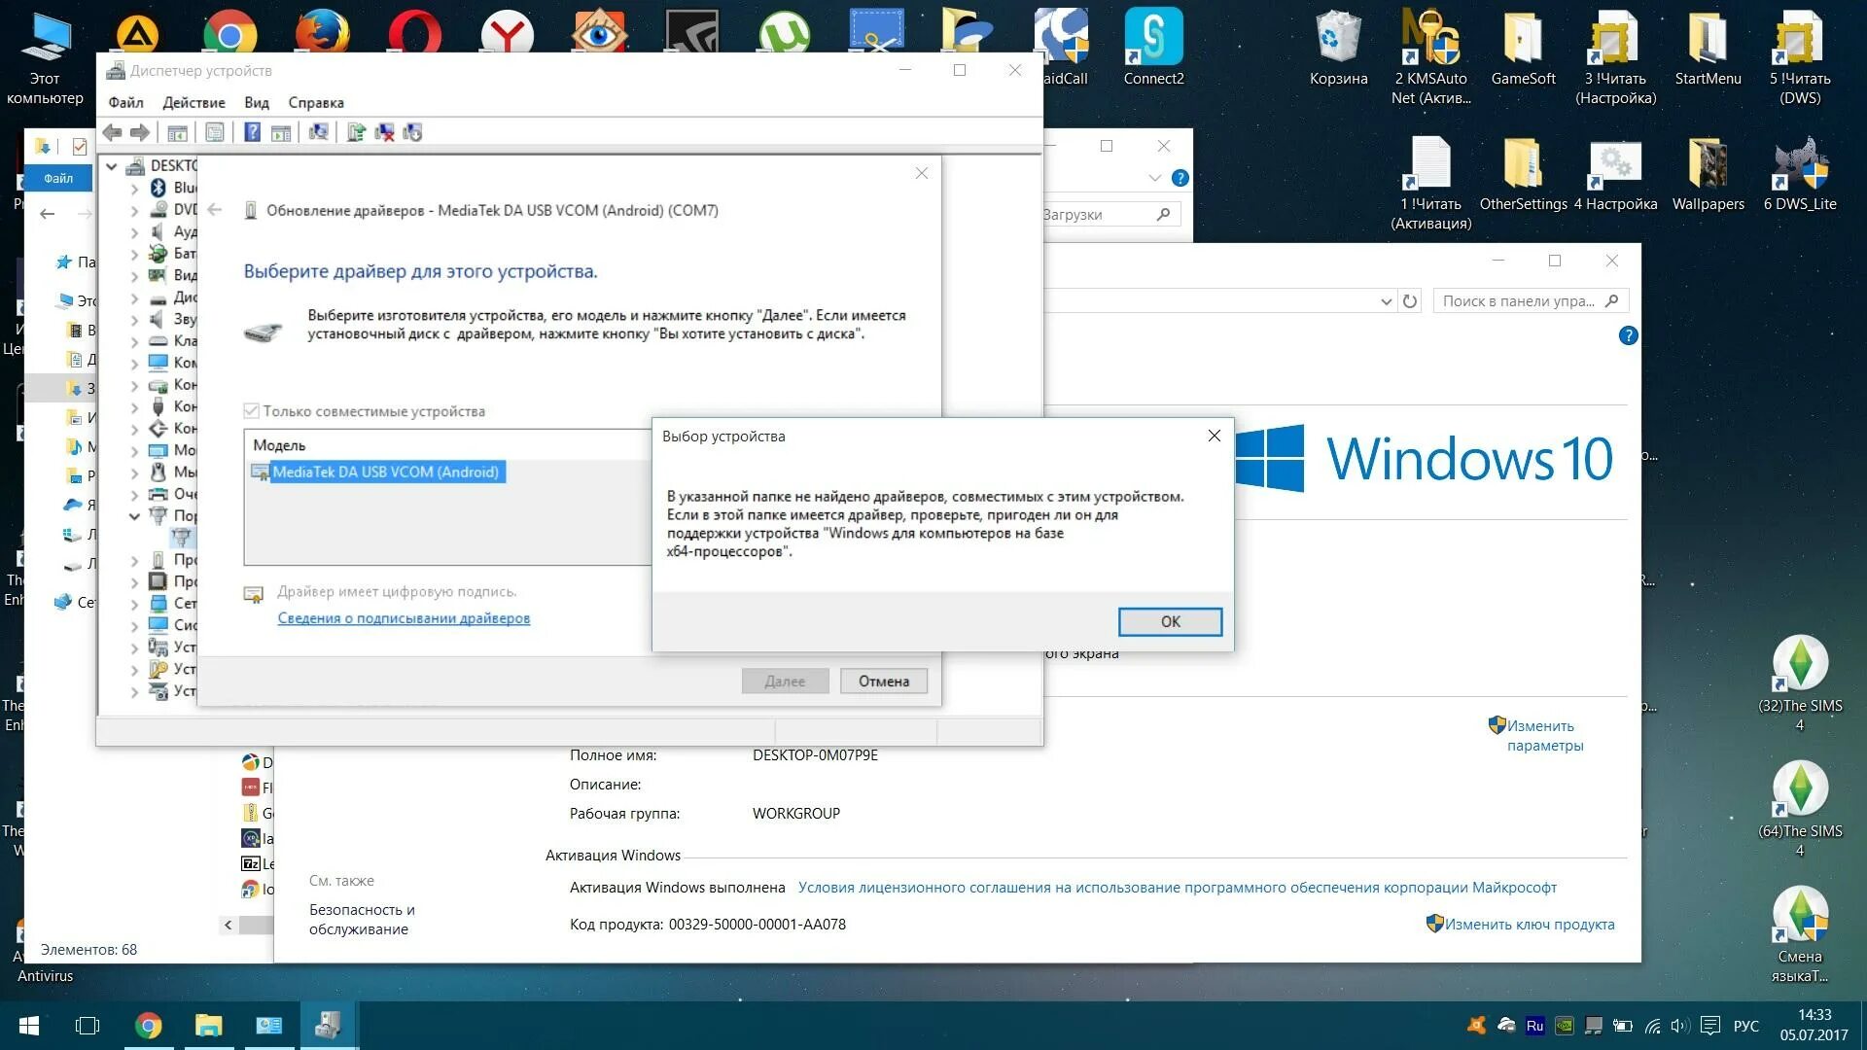Open Chrome from the taskbar
This screenshot has width=1867, height=1050.
(148, 1026)
